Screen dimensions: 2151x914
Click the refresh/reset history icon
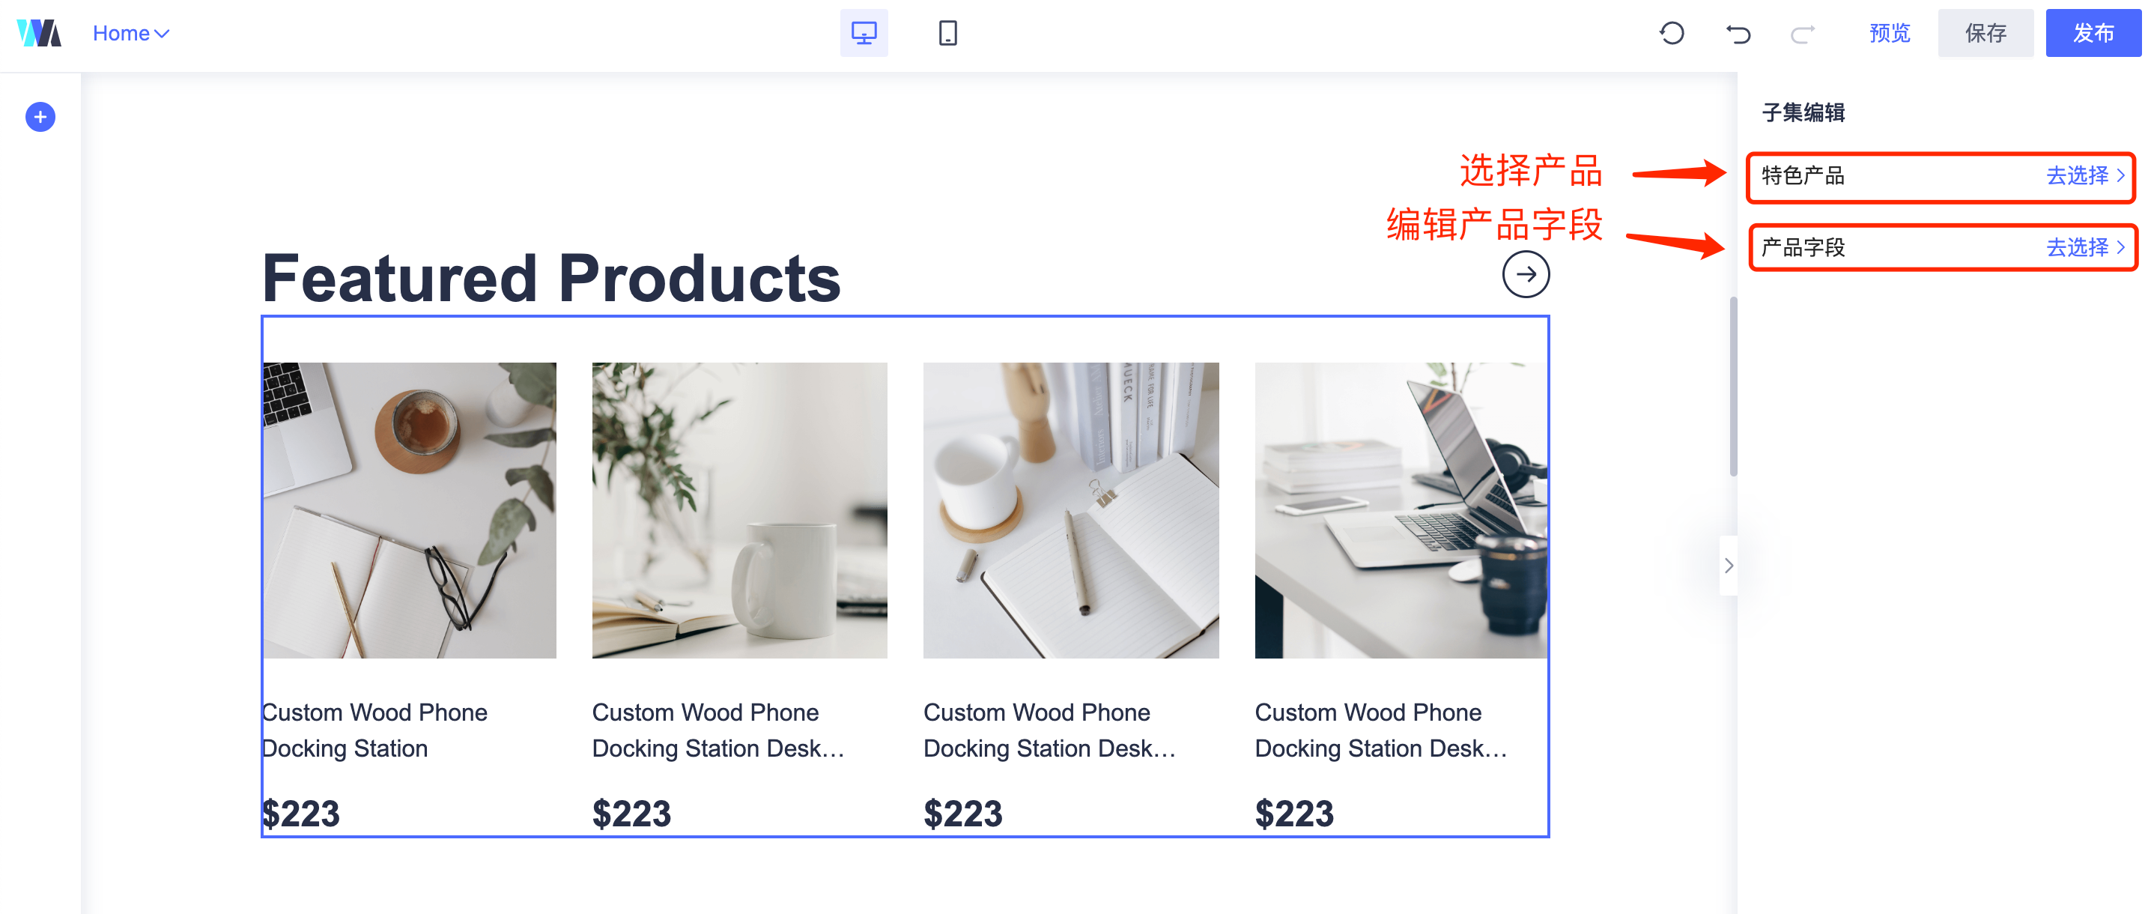(x=1672, y=34)
